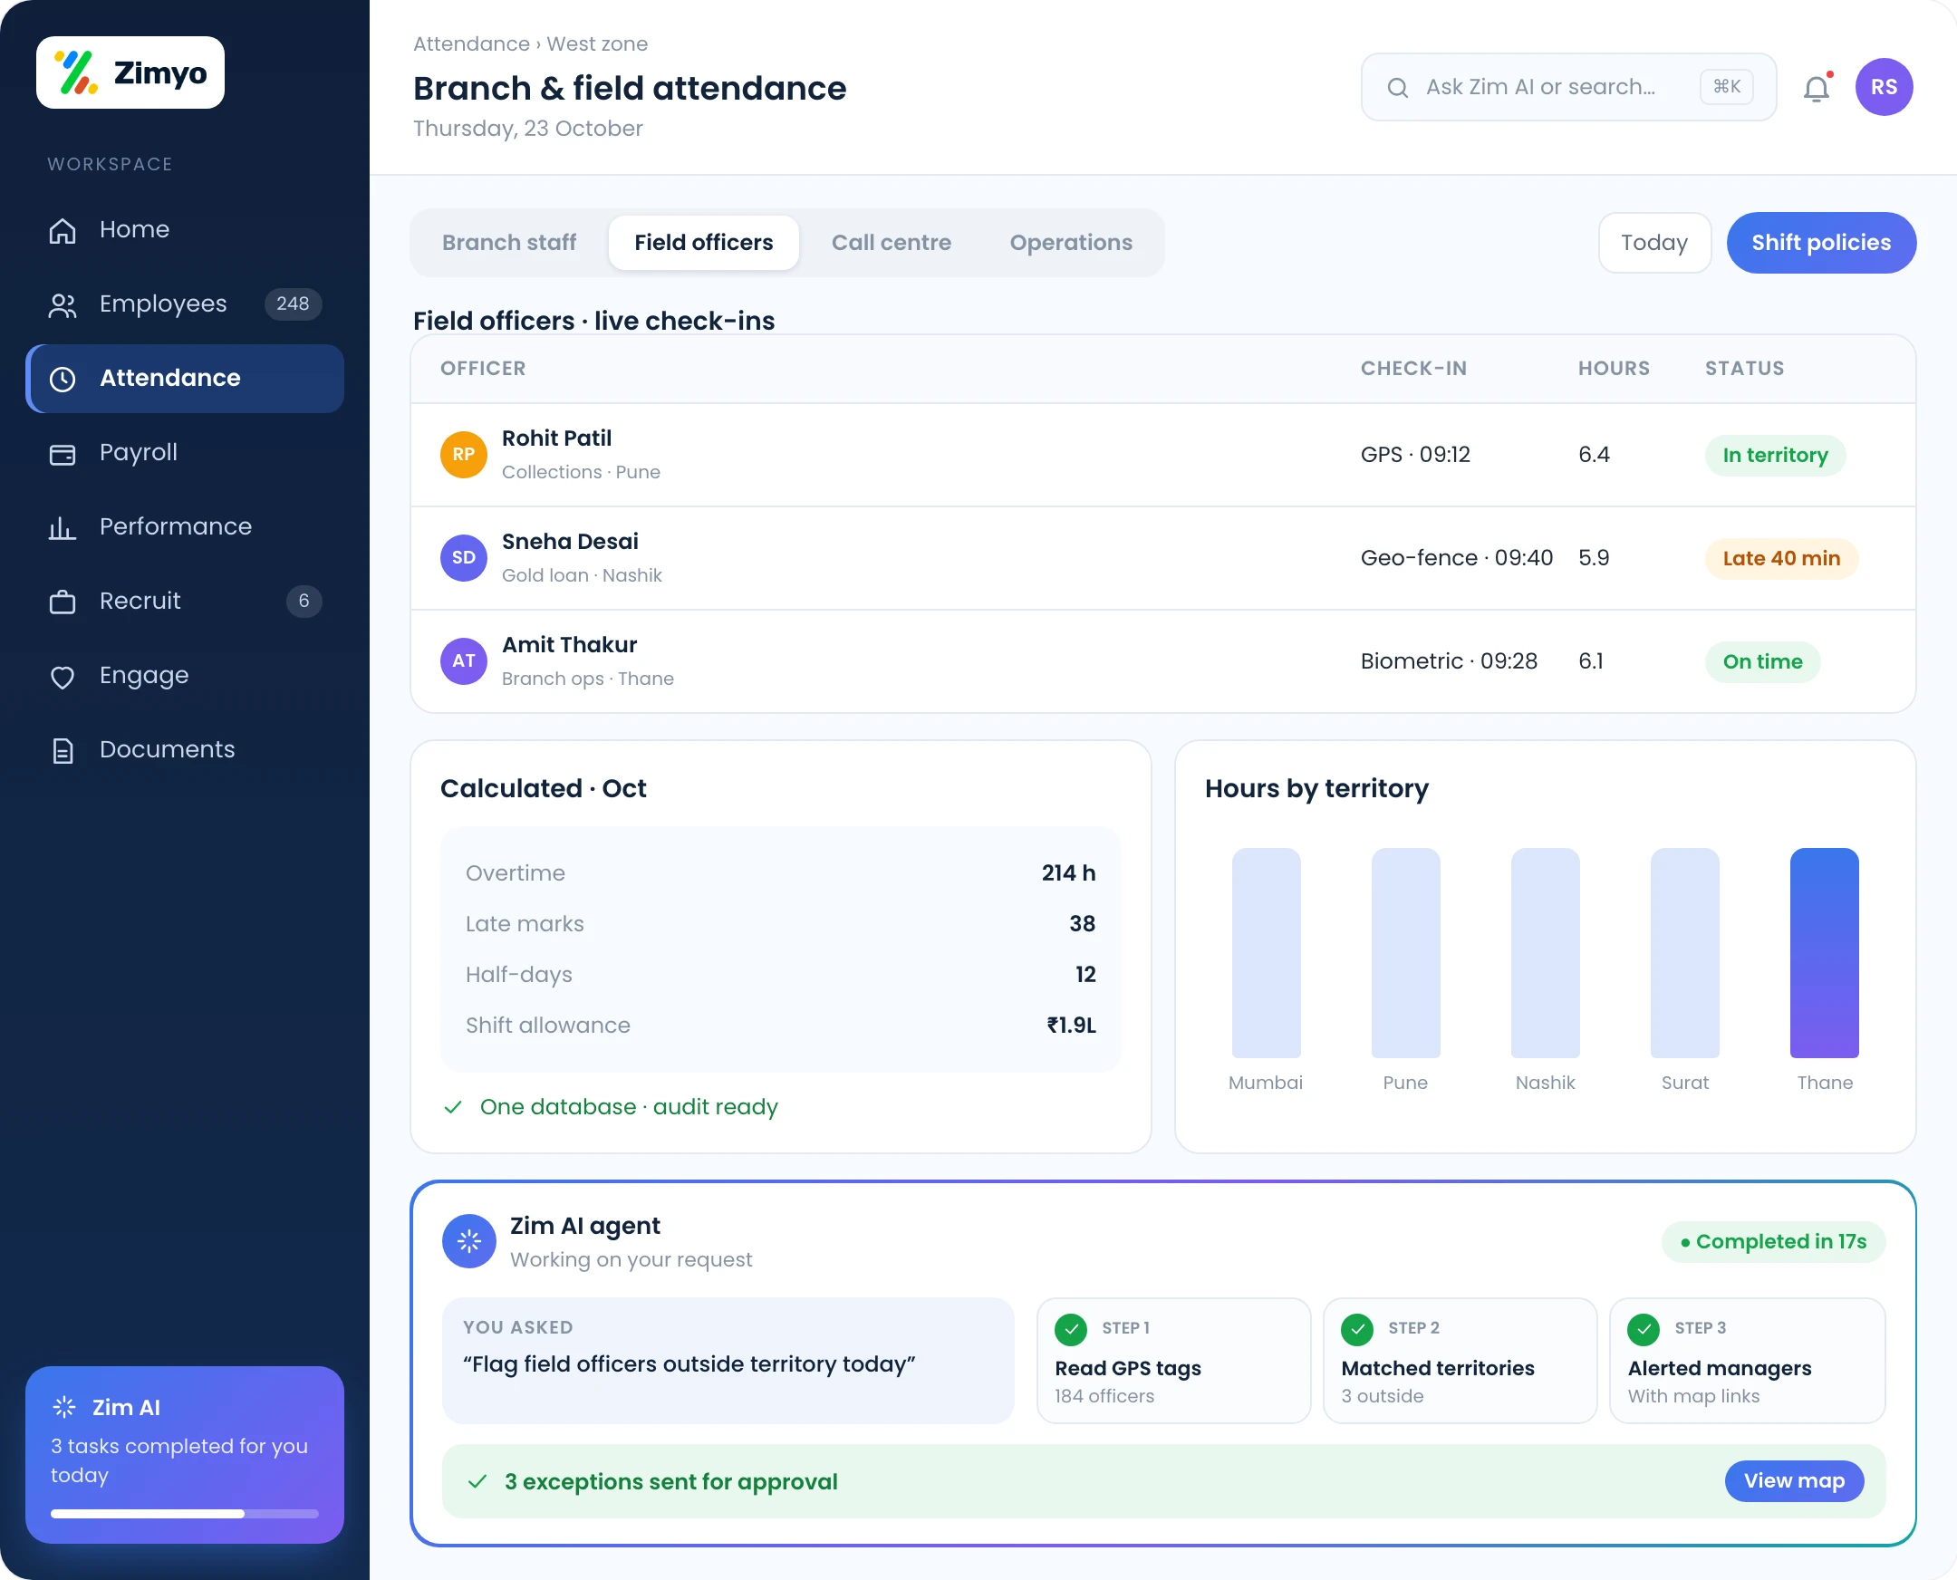
Task: Open the Employees section
Action: coord(185,304)
